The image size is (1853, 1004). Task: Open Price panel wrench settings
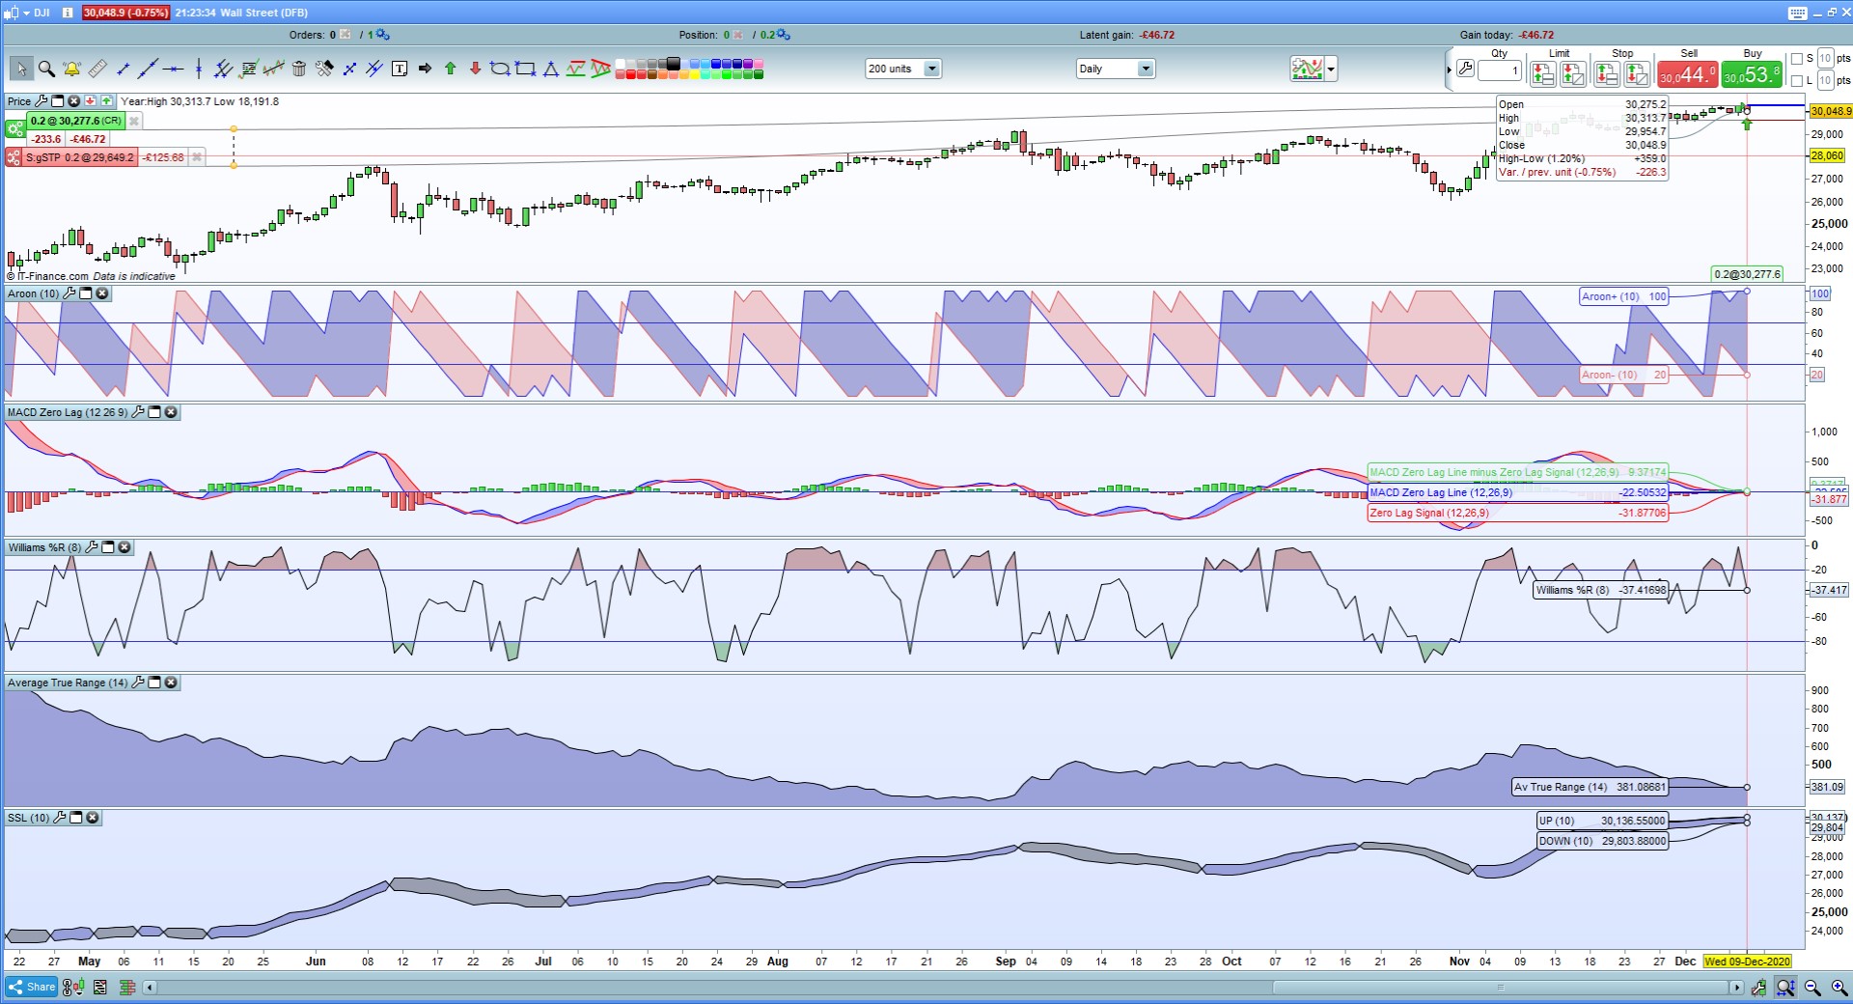coord(41,101)
